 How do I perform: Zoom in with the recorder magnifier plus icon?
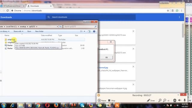point(160,100)
